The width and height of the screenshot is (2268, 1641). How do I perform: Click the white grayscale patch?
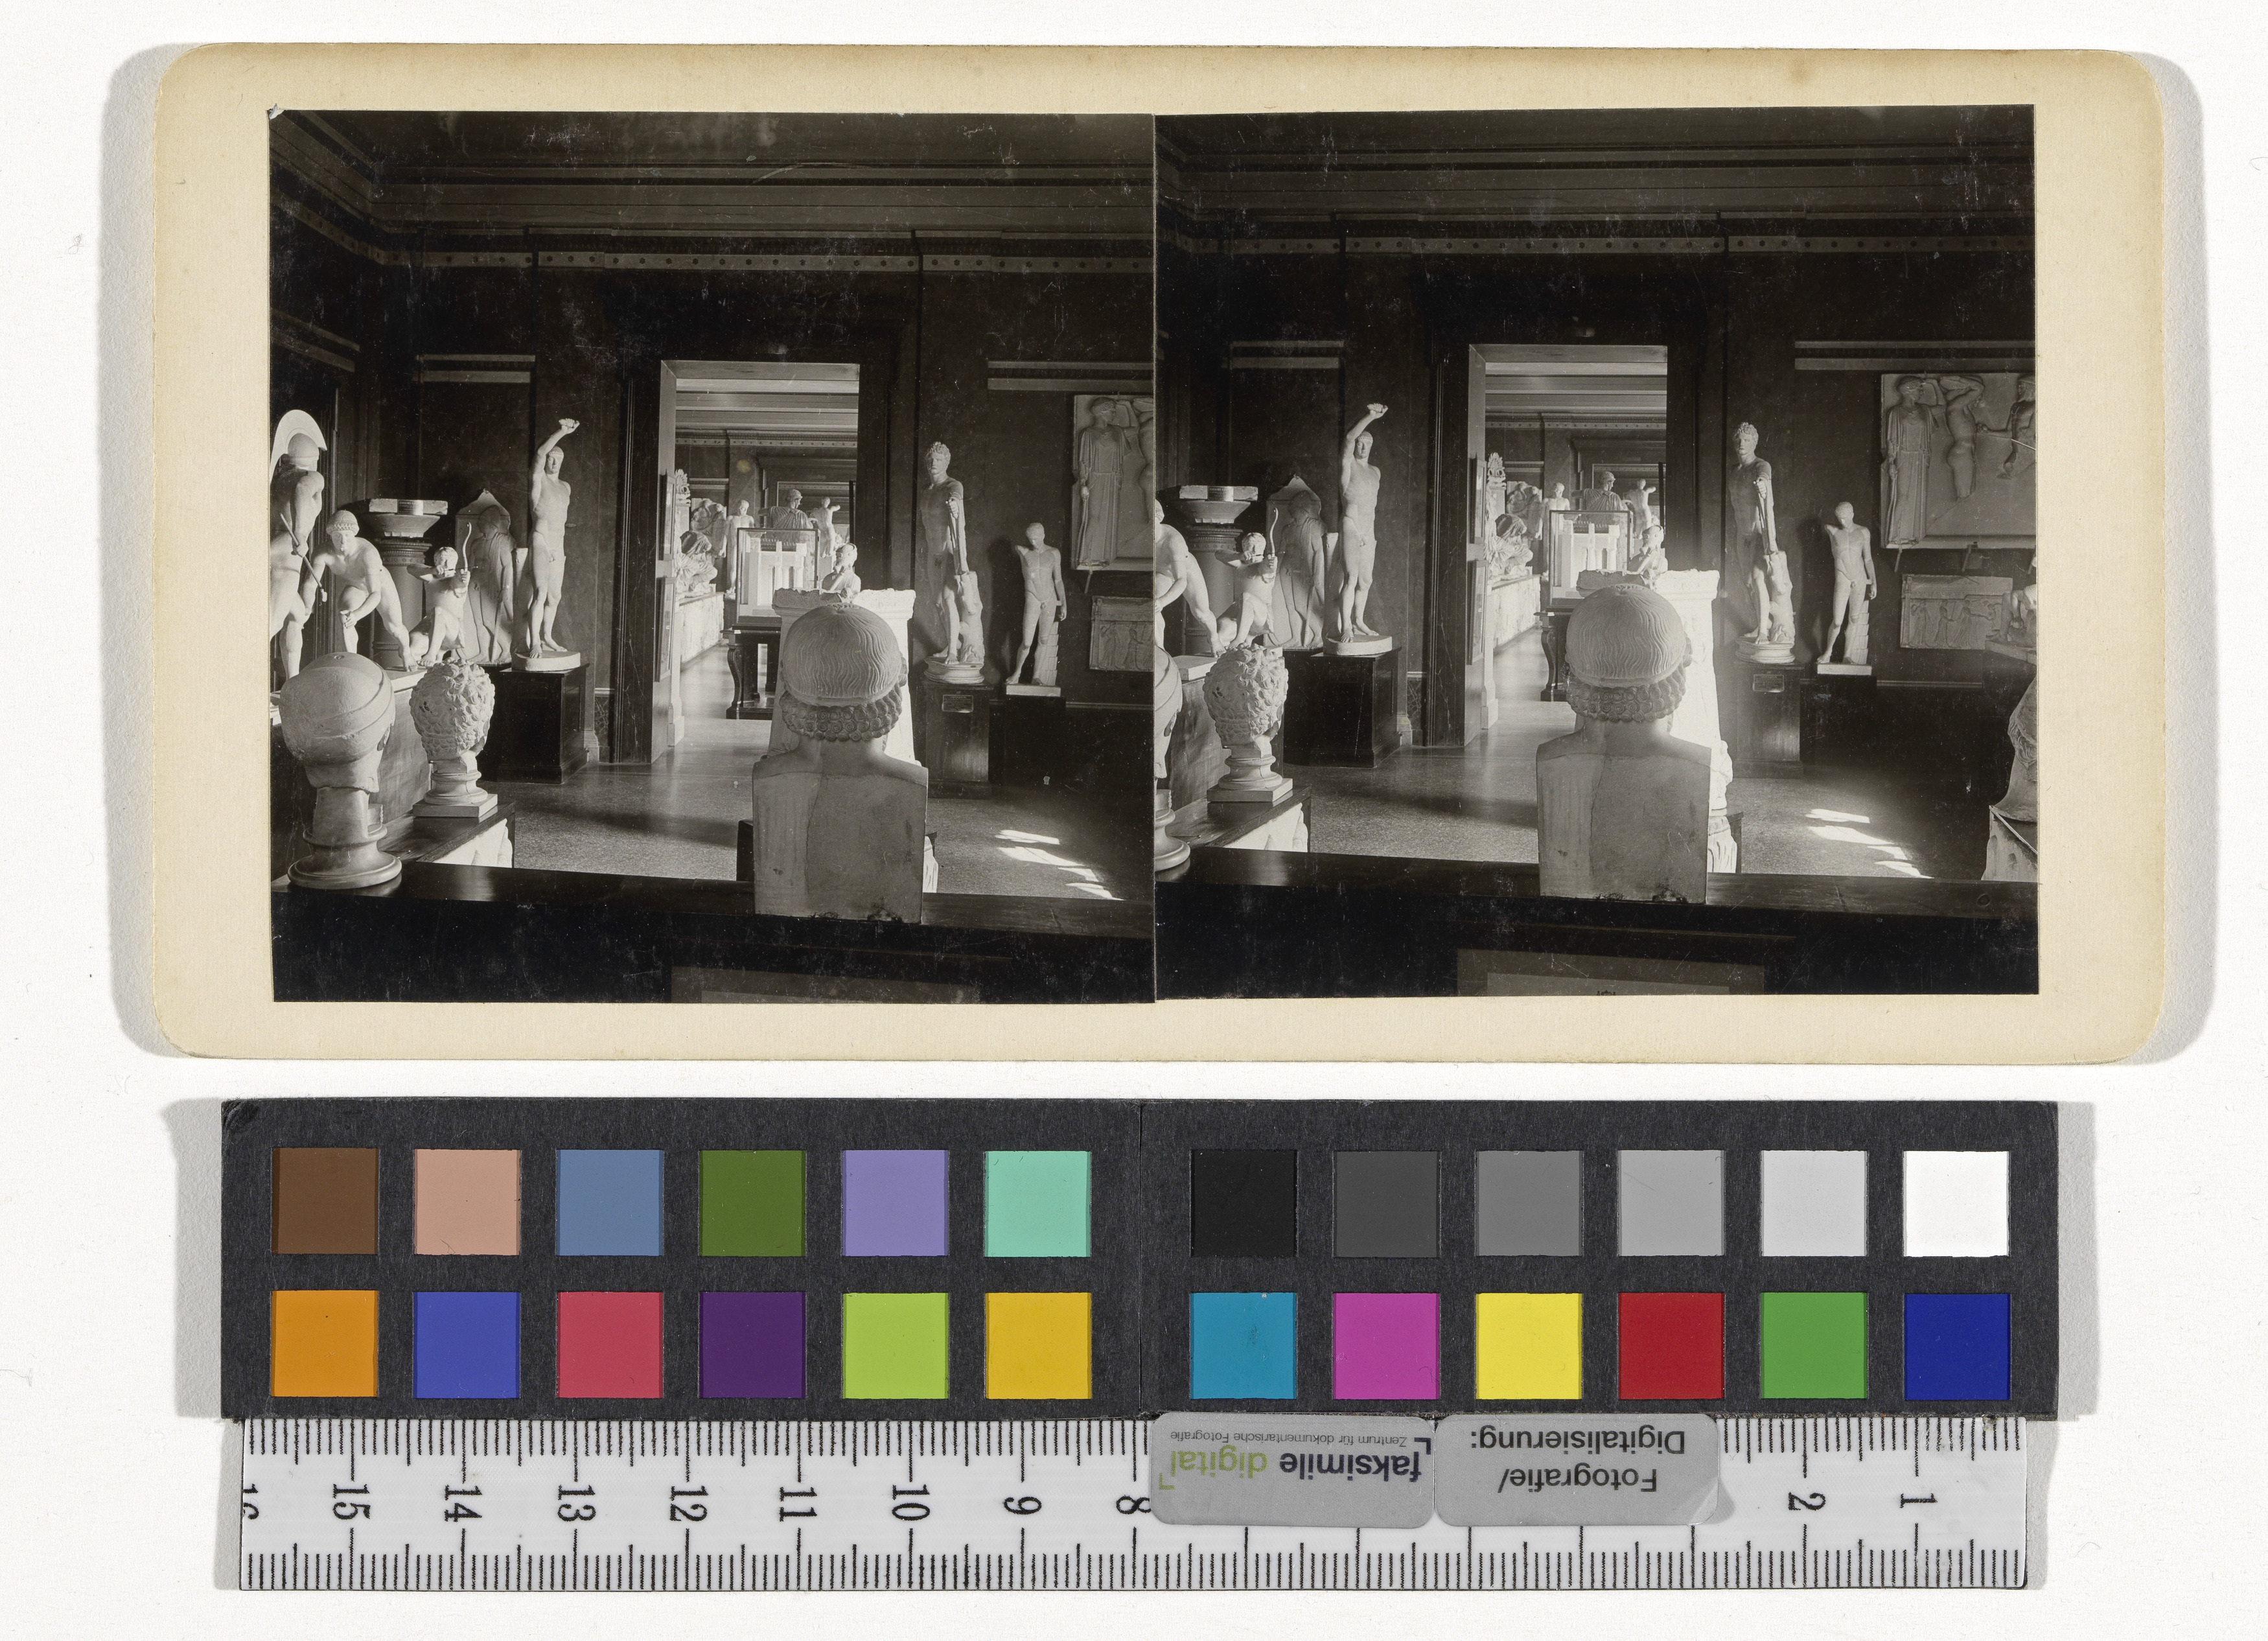pyautogui.click(x=1956, y=1203)
